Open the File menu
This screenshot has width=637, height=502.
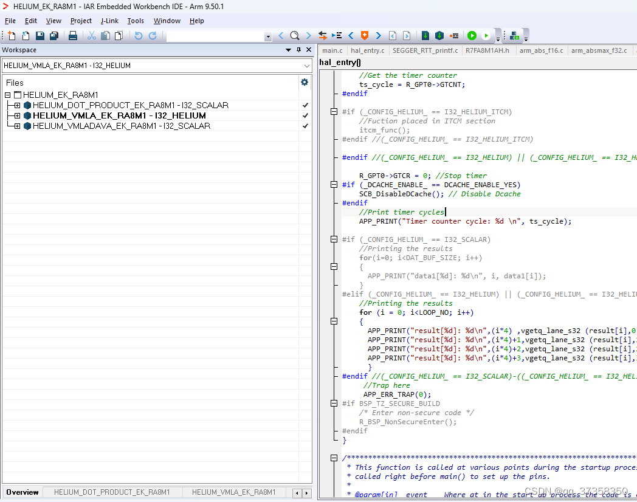click(10, 21)
